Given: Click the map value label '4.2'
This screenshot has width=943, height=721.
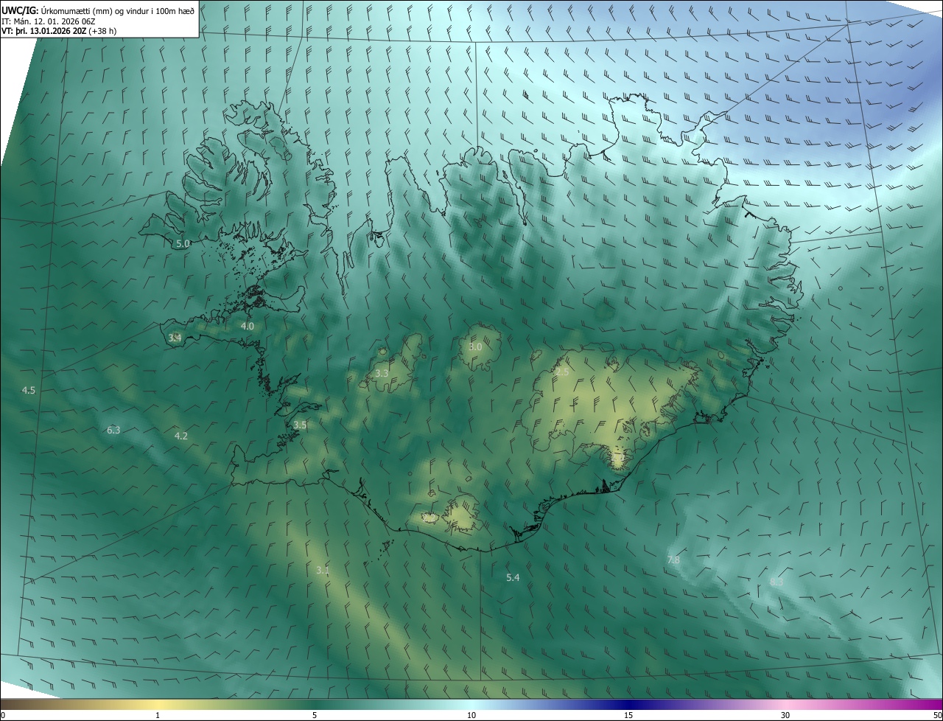Looking at the screenshot, I should pos(180,436).
